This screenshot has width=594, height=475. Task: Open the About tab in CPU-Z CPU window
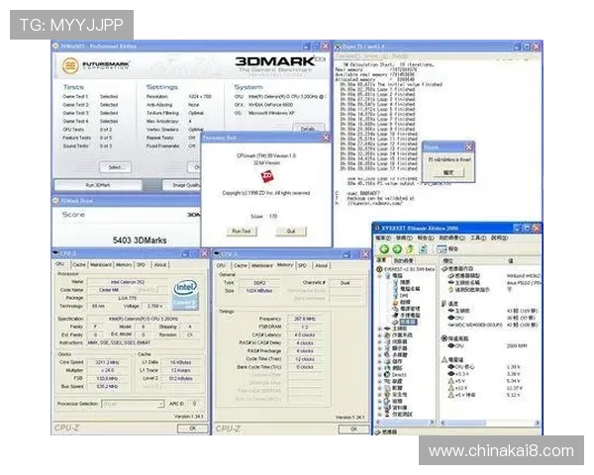160,265
